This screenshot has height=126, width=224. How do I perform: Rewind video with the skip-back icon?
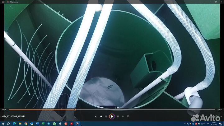[106, 116]
